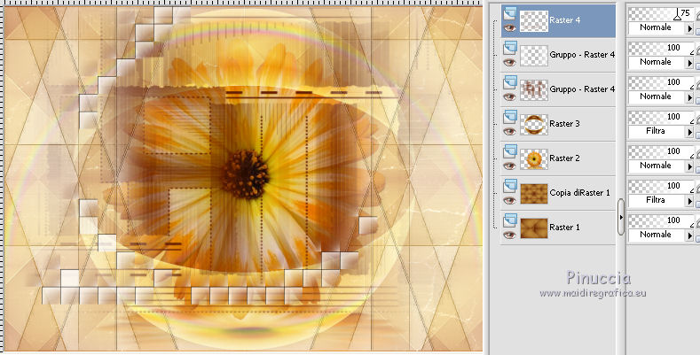Select the layer named Copia diRaster 1
The height and width of the screenshot is (355, 700).
[579, 193]
